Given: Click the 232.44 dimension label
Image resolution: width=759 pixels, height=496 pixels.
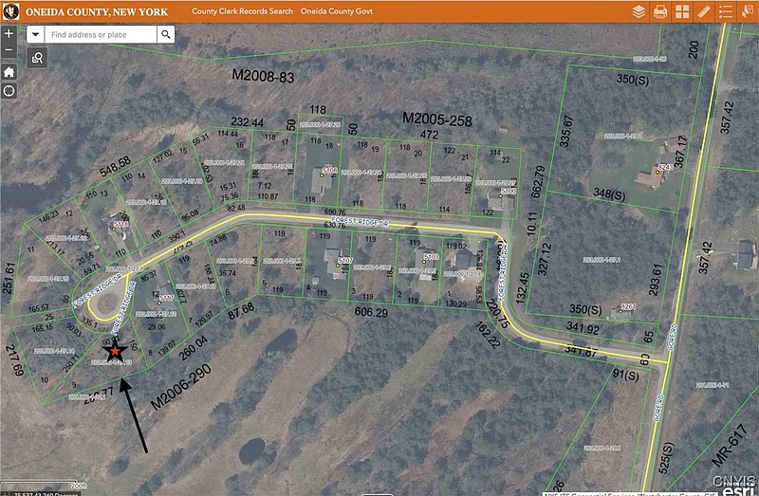Looking at the screenshot, I should pos(247,122).
